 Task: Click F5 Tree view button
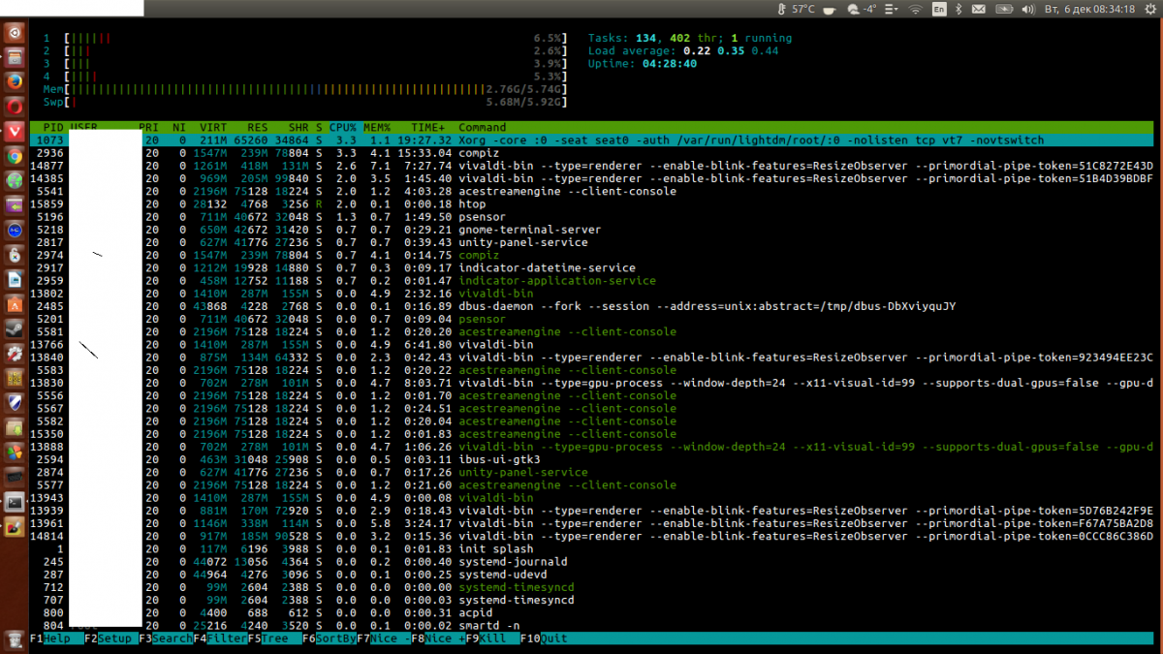pyautogui.click(x=274, y=639)
